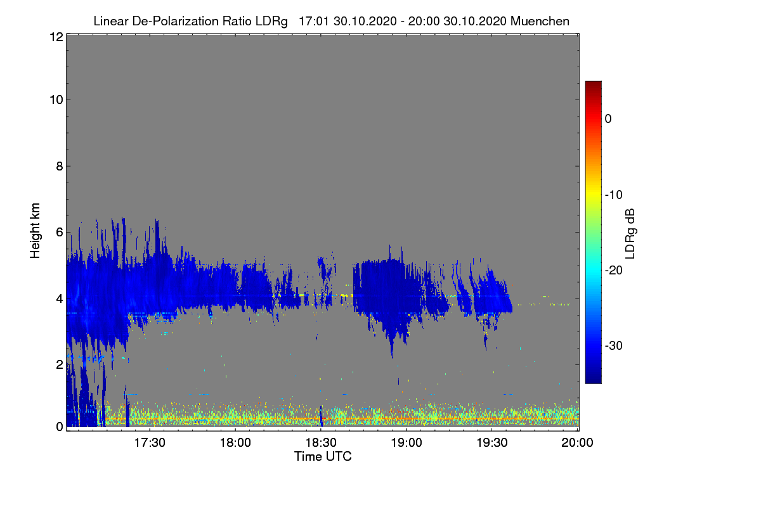The image size is (761, 507).
Task: Click the 'Height km' axis title
Action: (36, 231)
